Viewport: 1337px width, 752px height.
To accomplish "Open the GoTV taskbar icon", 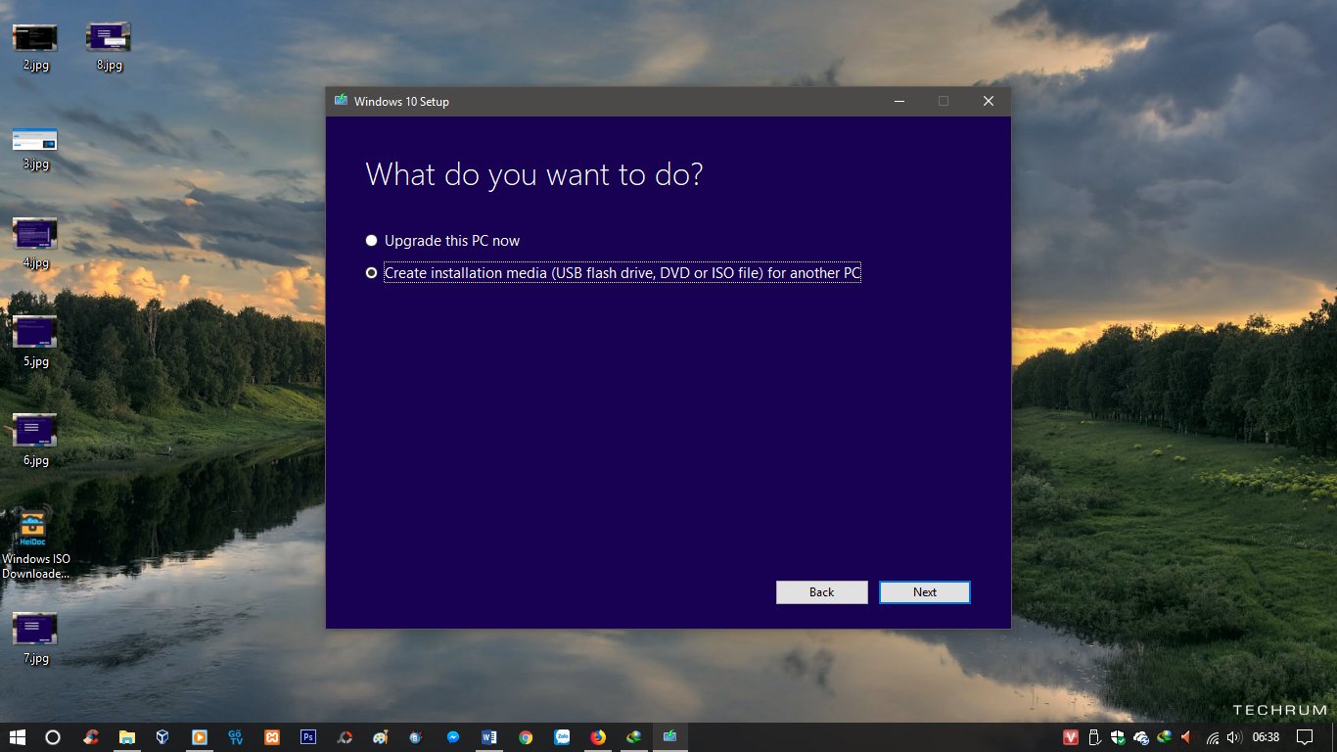I will pos(236,737).
